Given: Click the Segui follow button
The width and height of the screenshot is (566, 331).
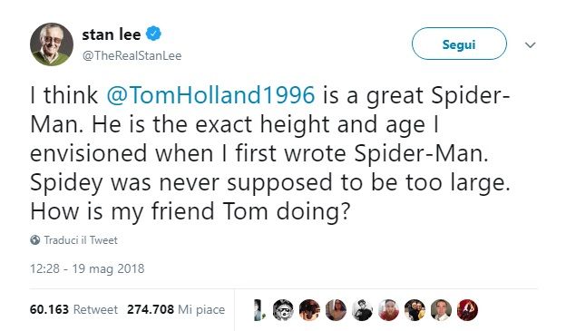Looking at the screenshot, I should (x=459, y=44).
